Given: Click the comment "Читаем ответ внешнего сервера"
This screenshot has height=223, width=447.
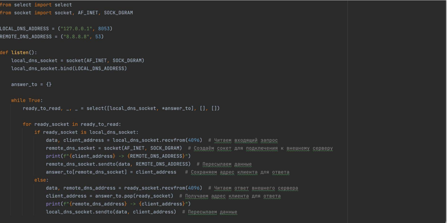Looking at the screenshot, I should tap(253, 188).
